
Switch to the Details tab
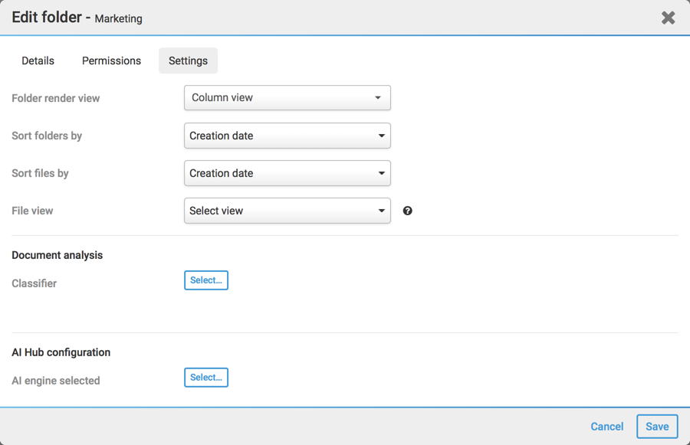tap(38, 61)
